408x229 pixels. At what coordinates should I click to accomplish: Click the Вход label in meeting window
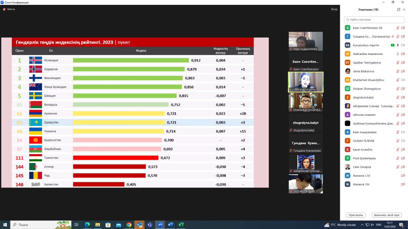point(334,9)
